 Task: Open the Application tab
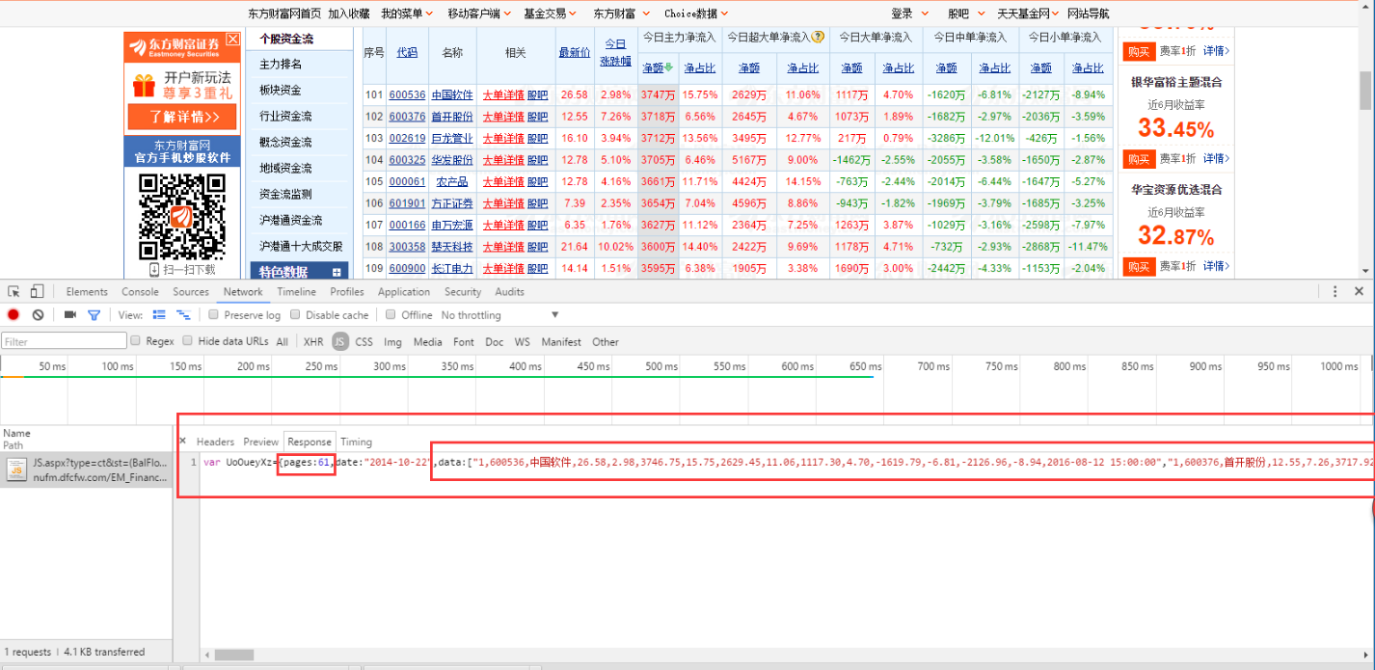pos(404,292)
